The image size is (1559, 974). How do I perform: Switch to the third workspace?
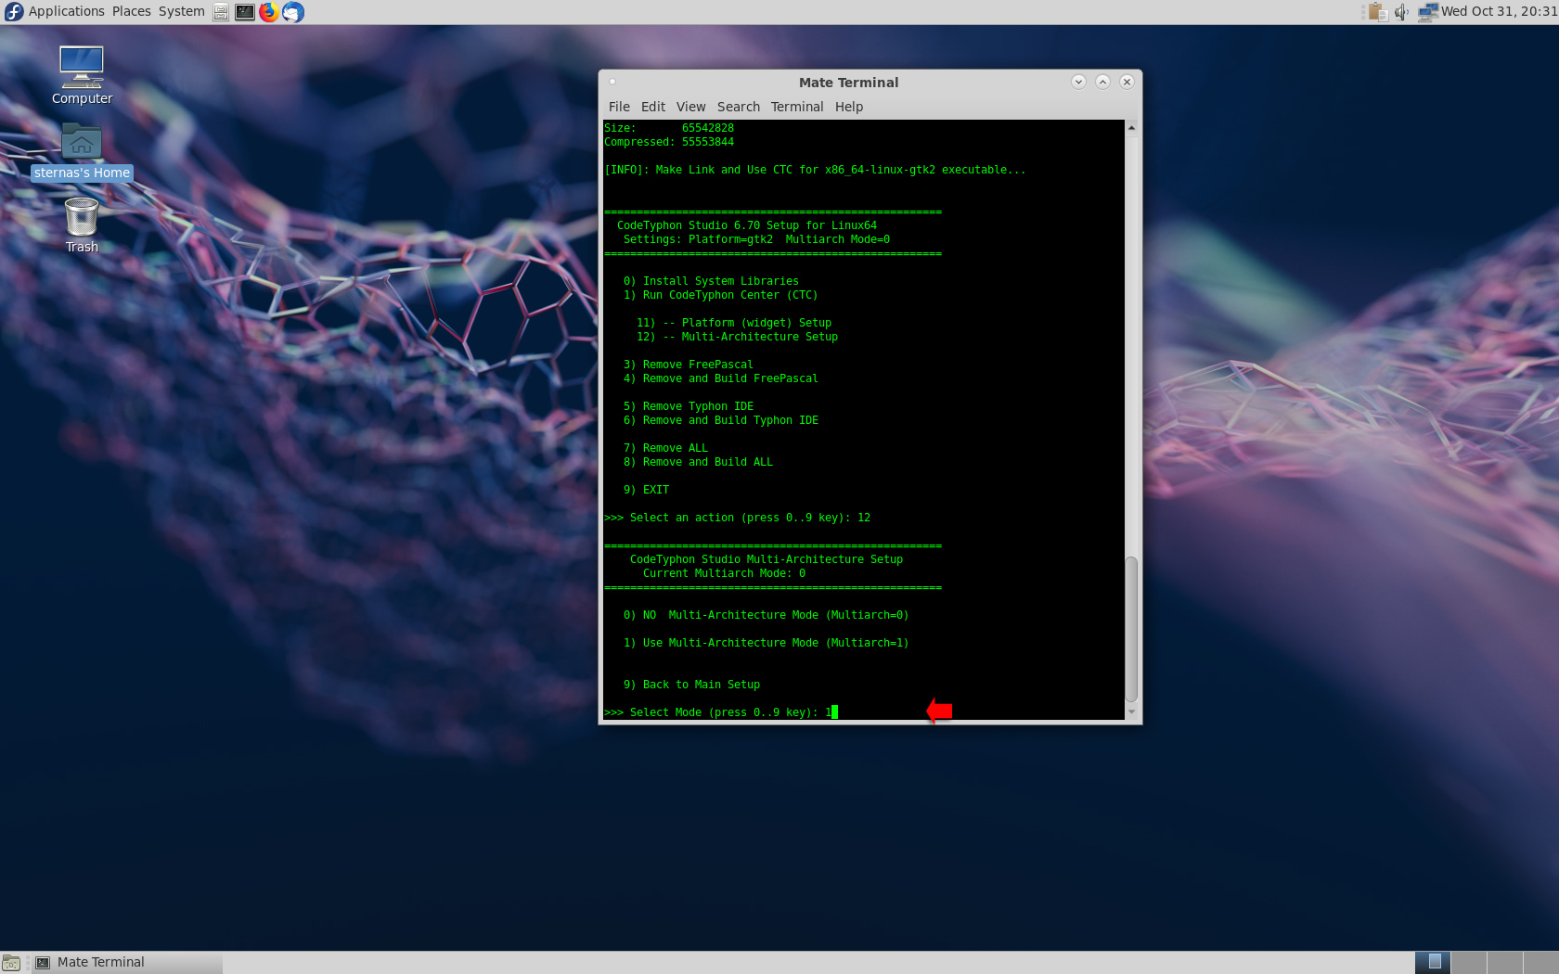1505,962
